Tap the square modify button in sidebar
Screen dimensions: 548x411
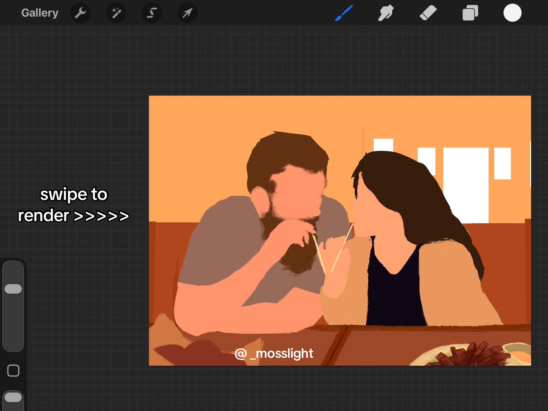click(x=13, y=370)
